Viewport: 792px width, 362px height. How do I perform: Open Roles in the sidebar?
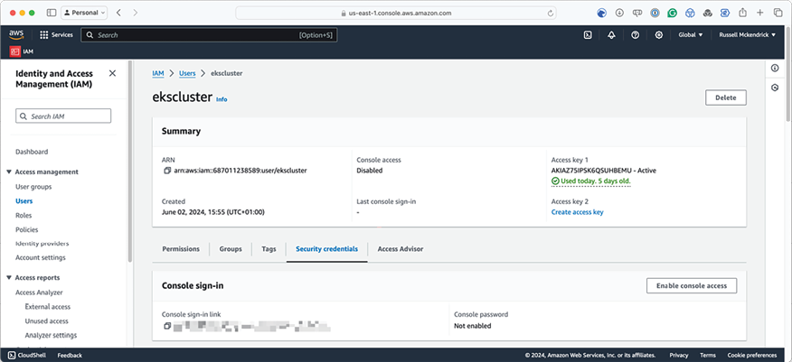pos(24,215)
